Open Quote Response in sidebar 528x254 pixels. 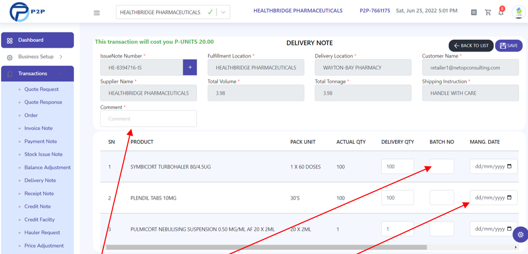coord(43,102)
